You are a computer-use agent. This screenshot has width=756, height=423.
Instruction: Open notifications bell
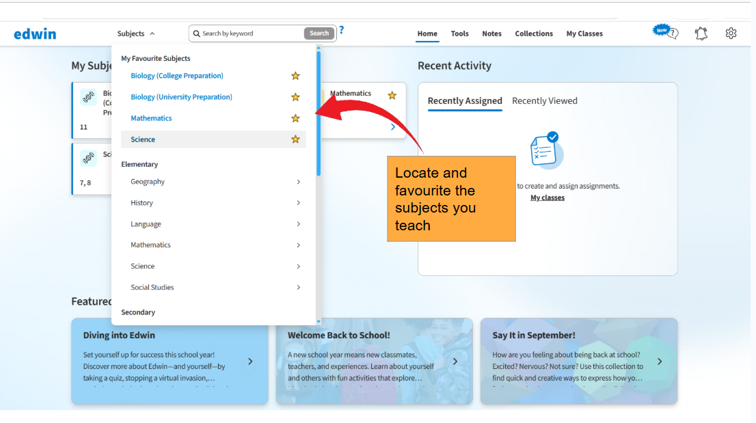coord(701,33)
